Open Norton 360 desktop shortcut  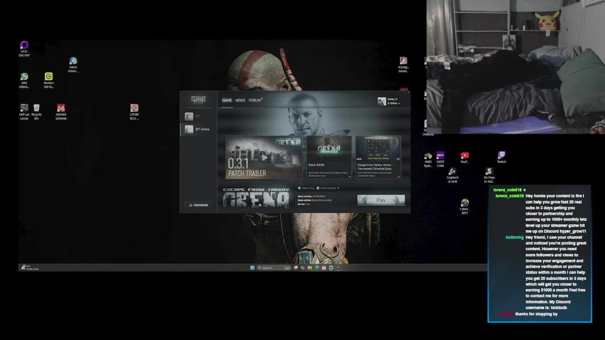coord(49,81)
